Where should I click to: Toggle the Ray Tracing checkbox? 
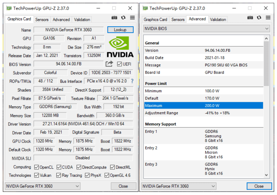tap(59, 175)
